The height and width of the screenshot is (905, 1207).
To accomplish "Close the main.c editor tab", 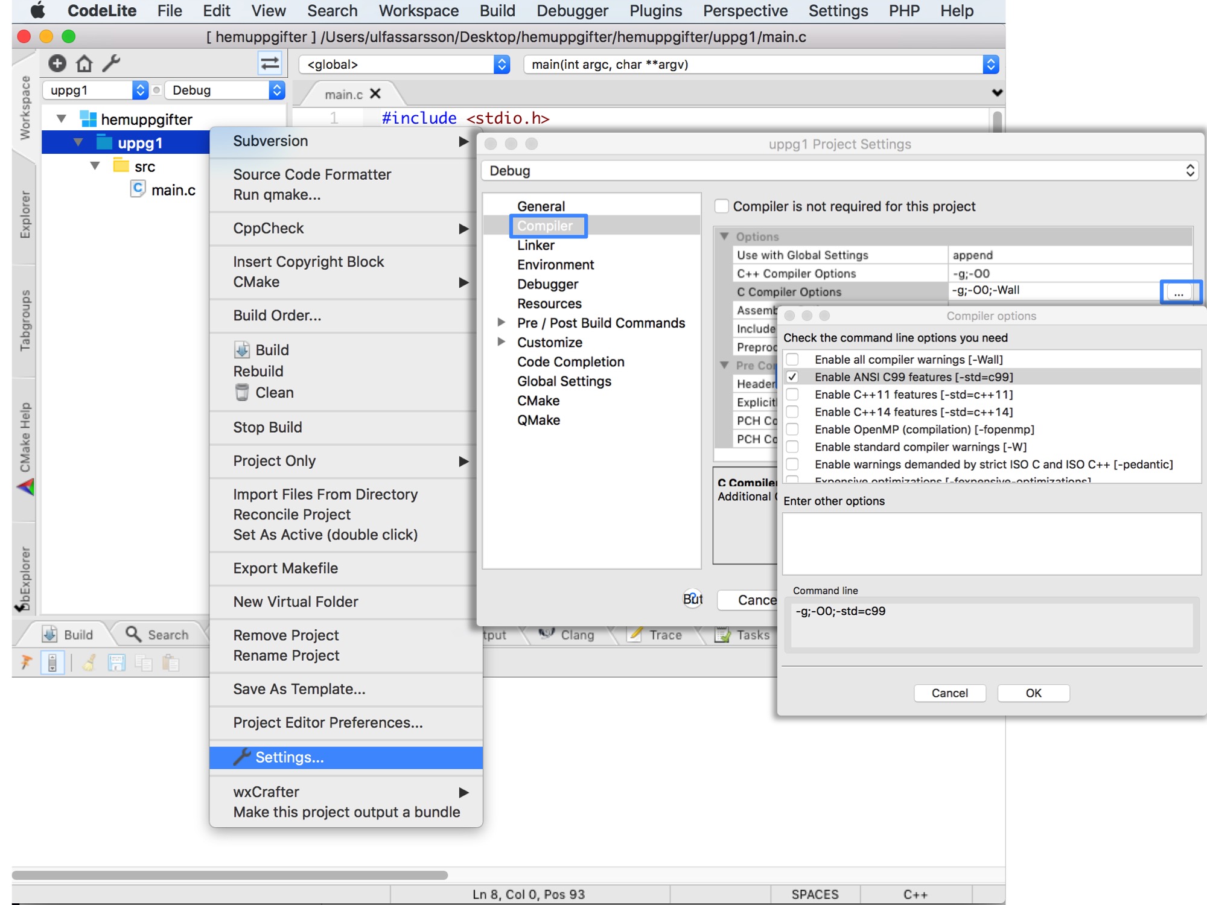I will point(375,94).
